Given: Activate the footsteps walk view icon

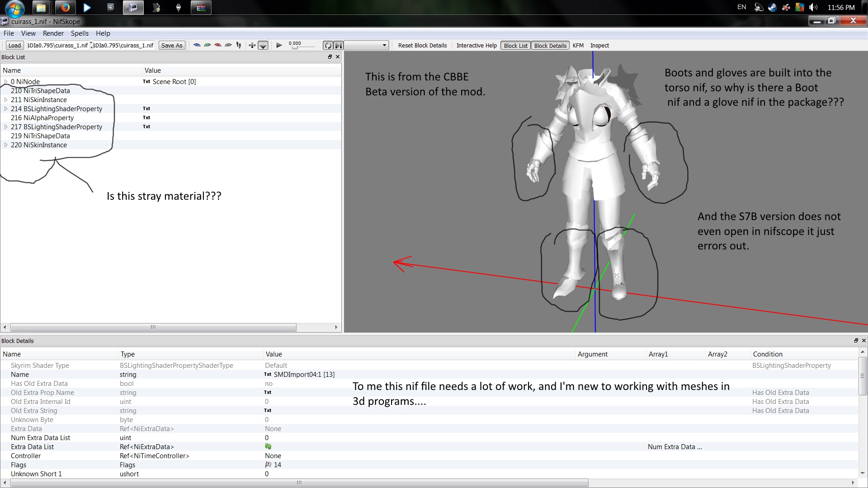Looking at the screenshot, I should 239,45.
